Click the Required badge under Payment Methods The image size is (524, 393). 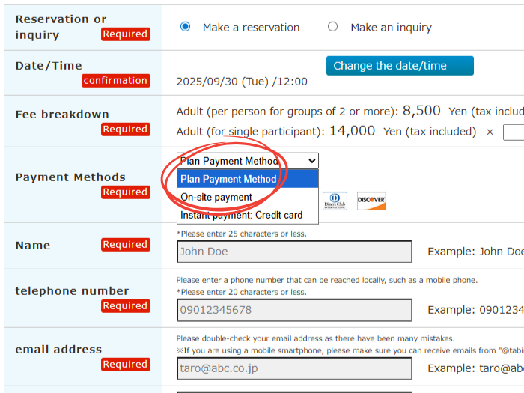click(125, 192)
